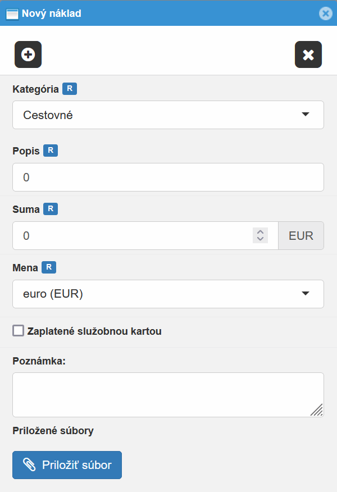337x492 pixels.
Task: Click the R badge beside Mena
Action: click(x=49, y=267)
